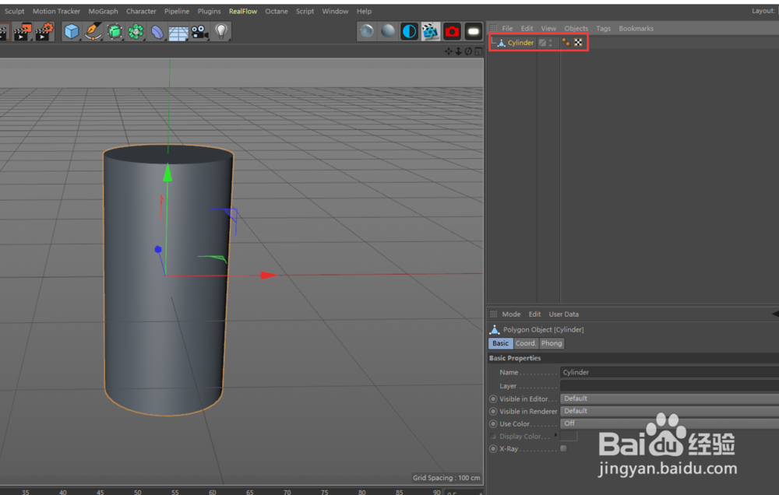
Task: Click the Attribute Manager back arrow
Action: pyautogui.click(x=775, y=314)
